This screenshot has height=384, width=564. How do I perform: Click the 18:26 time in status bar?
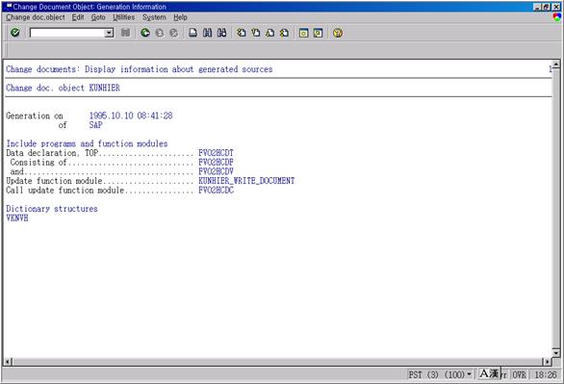[x=546, y=374]
